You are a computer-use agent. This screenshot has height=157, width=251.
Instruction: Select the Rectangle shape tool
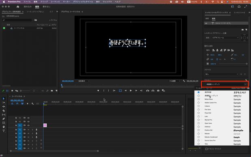(x=4, y=123)
